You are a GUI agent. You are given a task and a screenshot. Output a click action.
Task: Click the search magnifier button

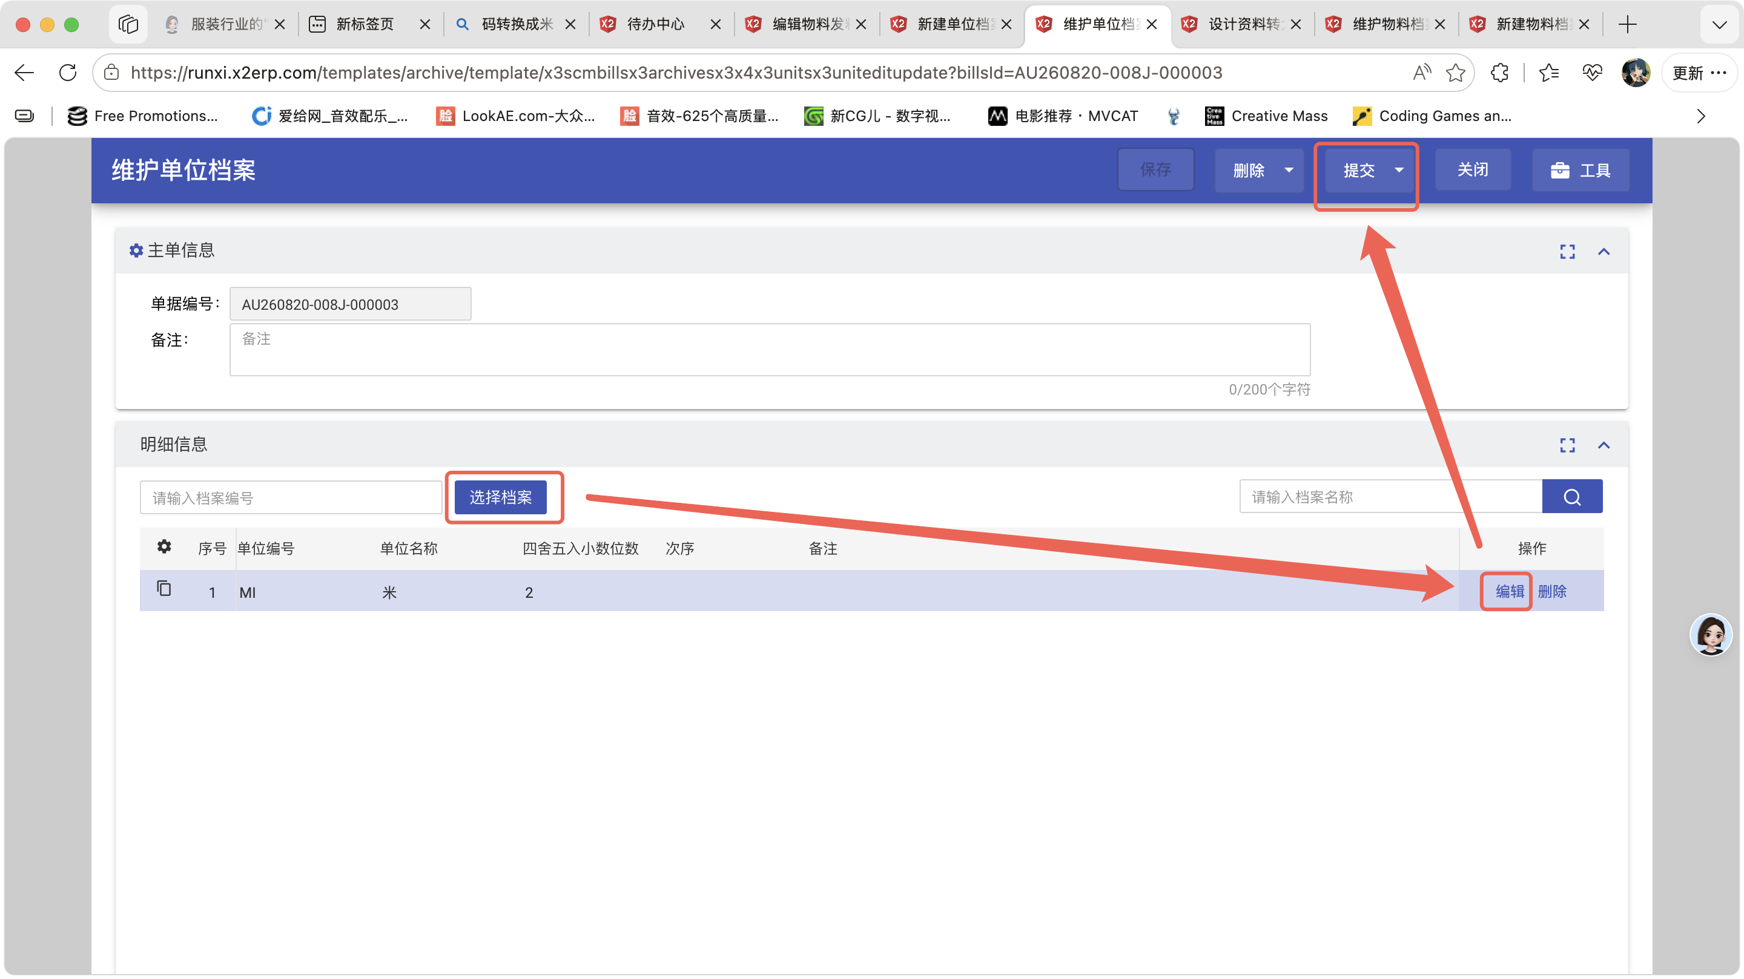pos(1572,497)
